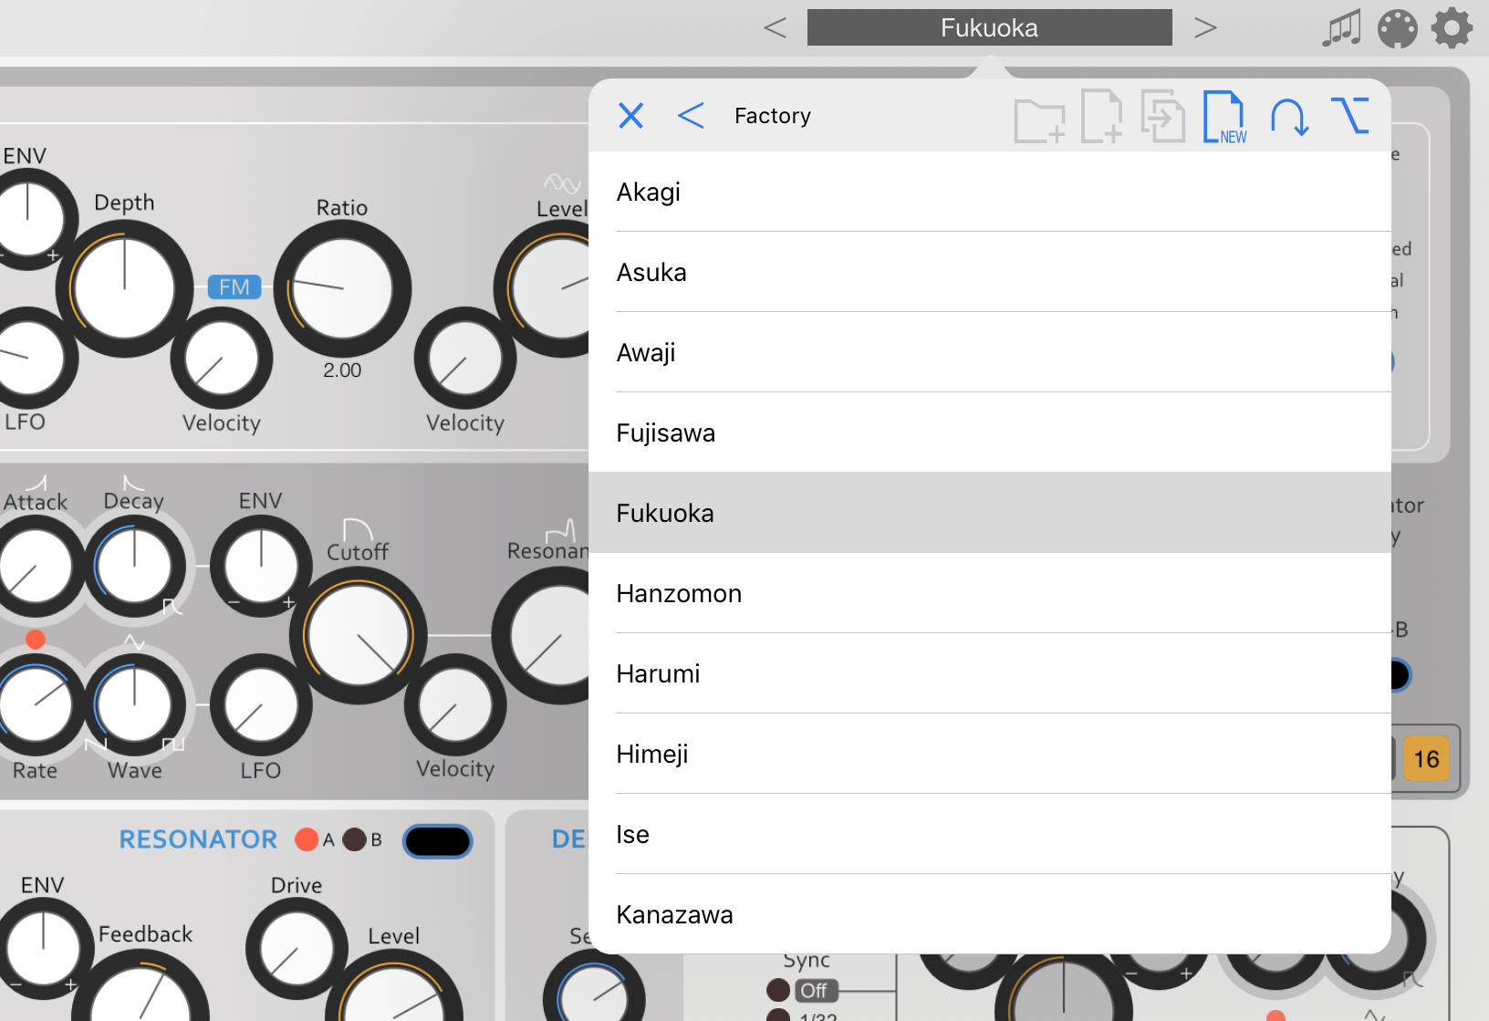This screenshot has height=1021, width=1489.
Task: Select the Asuka preset
Action: click(x=990, y=272)
